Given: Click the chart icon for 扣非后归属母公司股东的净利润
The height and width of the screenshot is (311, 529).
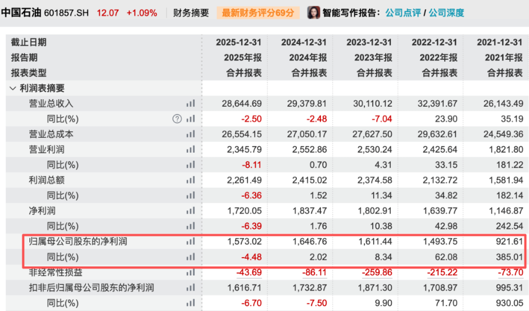Looking at the screenshot, I should 190,287.
